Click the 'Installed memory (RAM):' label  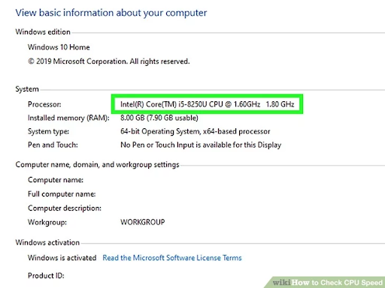[x=68, y=118]
